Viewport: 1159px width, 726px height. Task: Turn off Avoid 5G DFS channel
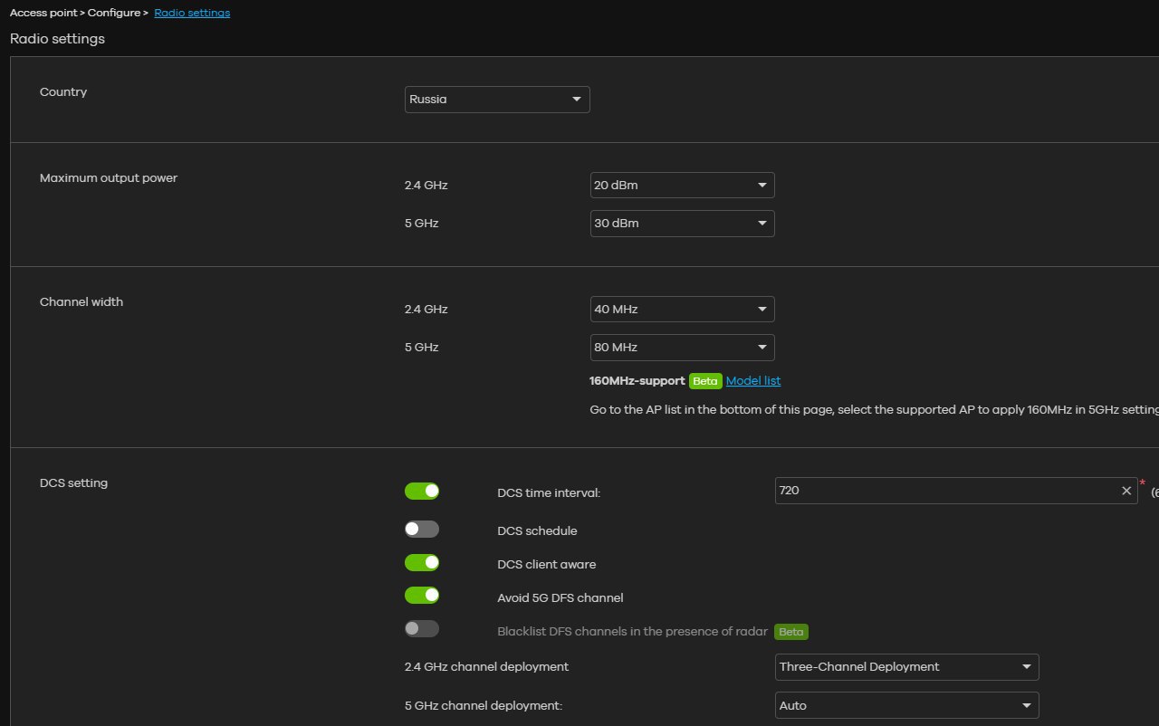coord(421,596)
